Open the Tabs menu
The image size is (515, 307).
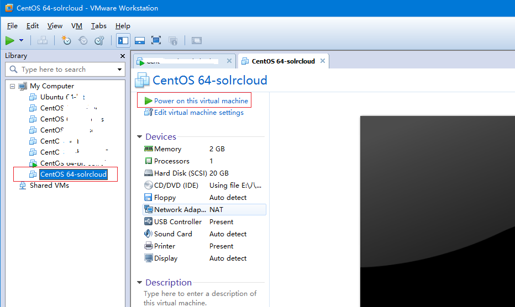coord(98,25)
